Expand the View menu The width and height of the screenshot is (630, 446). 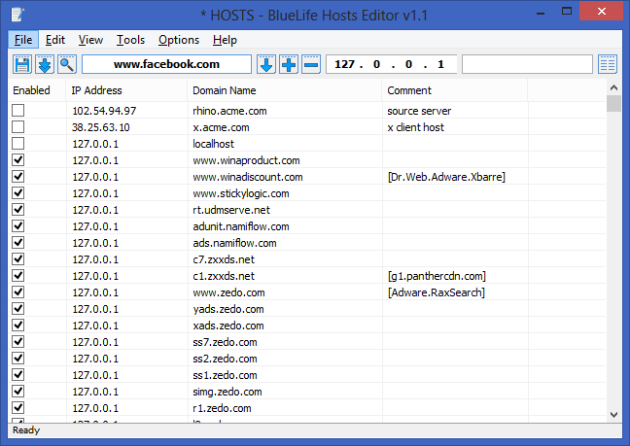coord(90,40)
